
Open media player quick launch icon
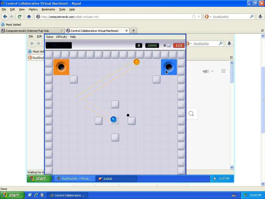coord(42,195)
